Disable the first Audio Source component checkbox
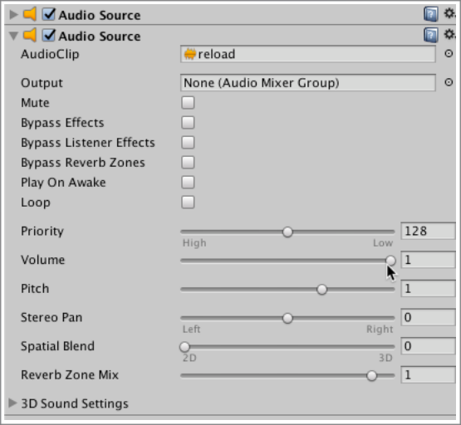The height and width of the screenshot is (425, 461). pyautogui.click(x=49, y=14)
